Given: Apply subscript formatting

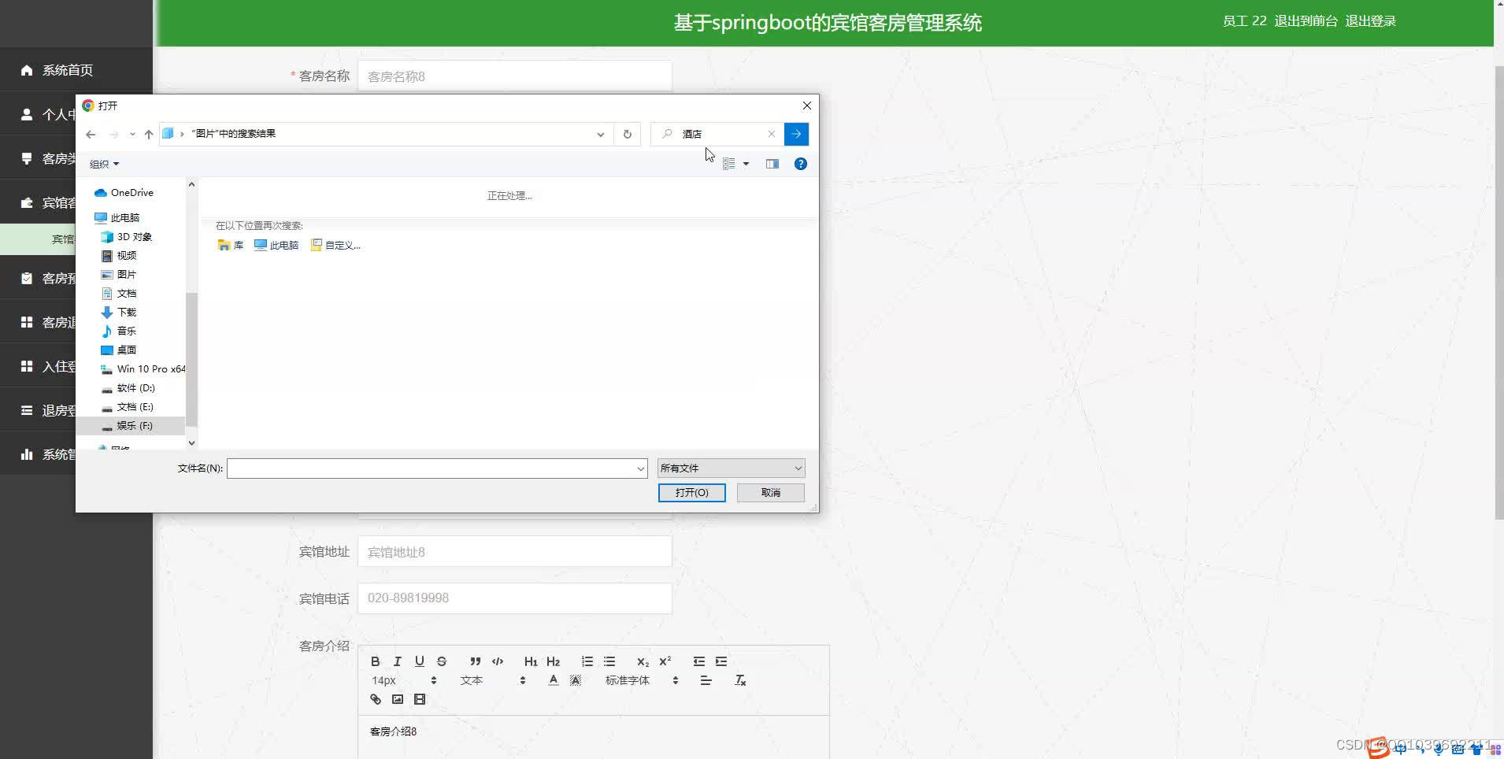Looking at the screenshot, I should [643, 661].
